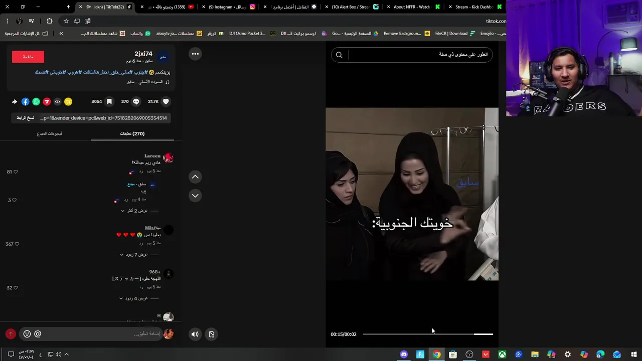Open the 2jxi74 profile avatar
Screen dimensions: 642x361
(163, 57)
